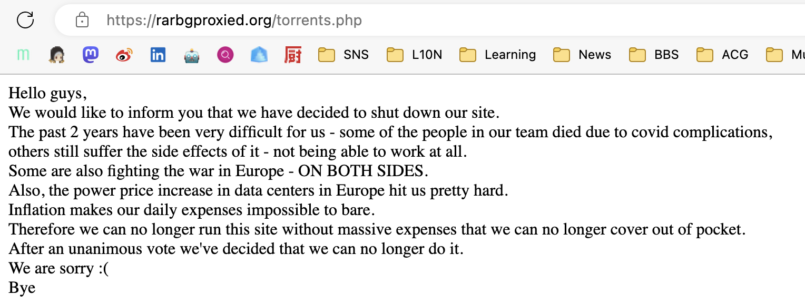Open the Mastodon bookmark

coord(91,55)
